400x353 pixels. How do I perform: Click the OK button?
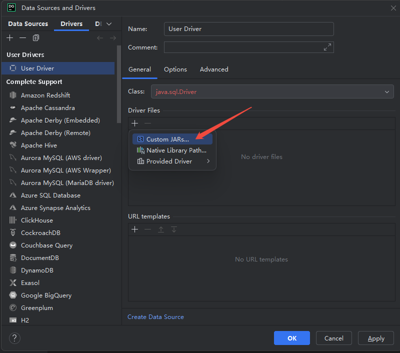point(292,338)
